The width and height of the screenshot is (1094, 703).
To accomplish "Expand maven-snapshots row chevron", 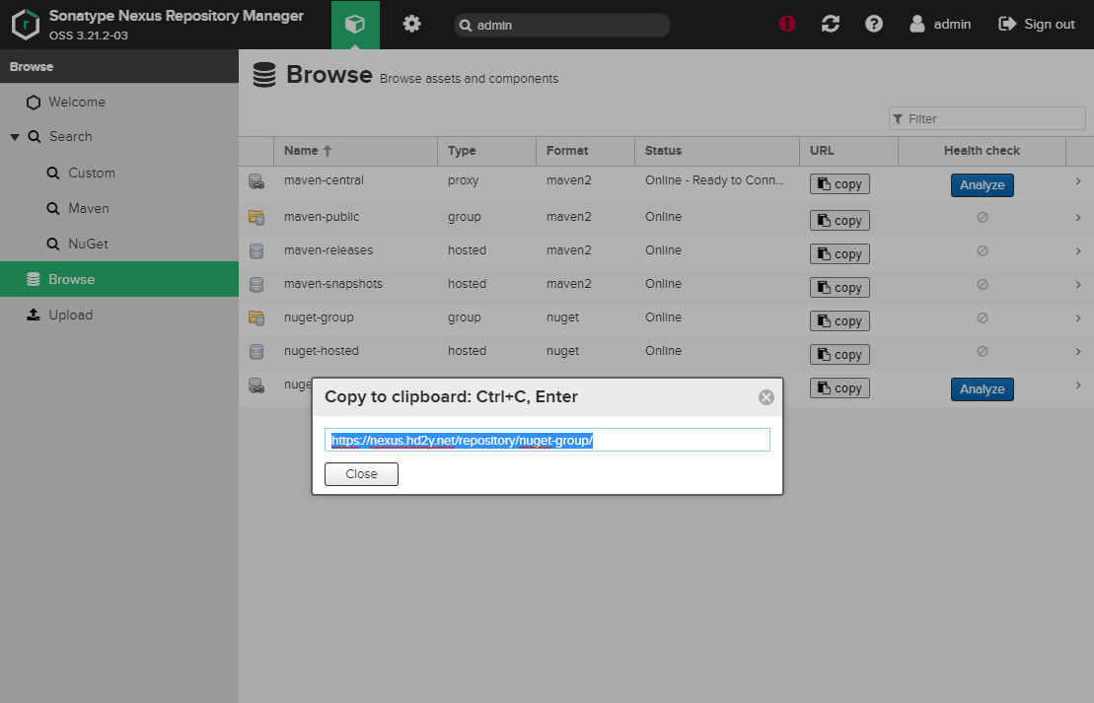I will tap(1078, 285).
